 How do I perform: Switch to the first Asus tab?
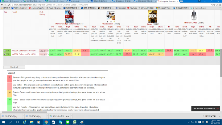click(12, 1)
